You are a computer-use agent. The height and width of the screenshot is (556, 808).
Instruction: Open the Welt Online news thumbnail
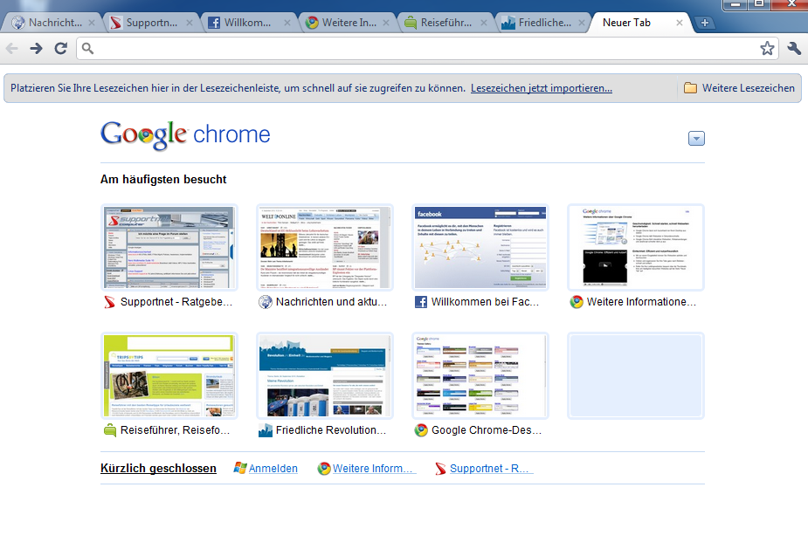click(x=325, y=247)
